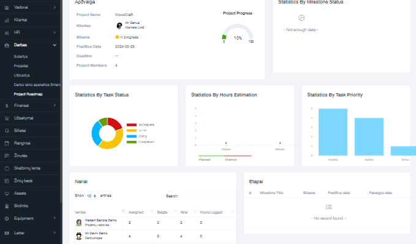Focus the Search field in Nariai table

[x=205, y=196]
